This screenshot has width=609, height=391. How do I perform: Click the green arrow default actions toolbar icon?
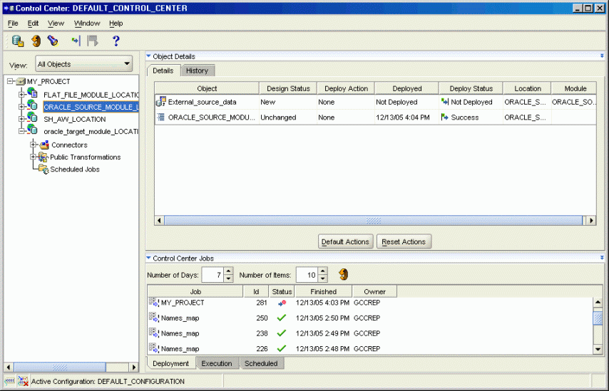coord(76,41)
